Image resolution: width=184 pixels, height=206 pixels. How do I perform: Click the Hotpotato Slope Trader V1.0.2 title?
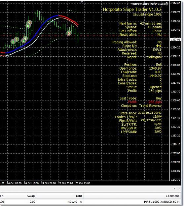[x=132, y=10]
